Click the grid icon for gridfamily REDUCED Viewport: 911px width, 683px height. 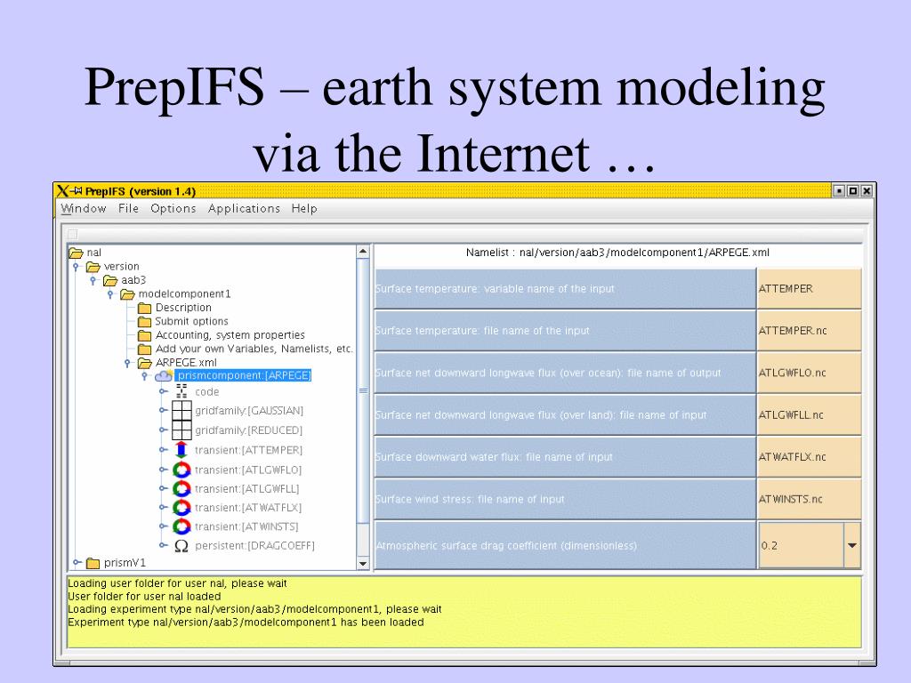click(x=181, y=430)
